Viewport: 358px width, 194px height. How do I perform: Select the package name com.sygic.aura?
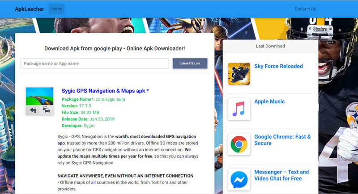pyautogui.click(x=110, y=99)
